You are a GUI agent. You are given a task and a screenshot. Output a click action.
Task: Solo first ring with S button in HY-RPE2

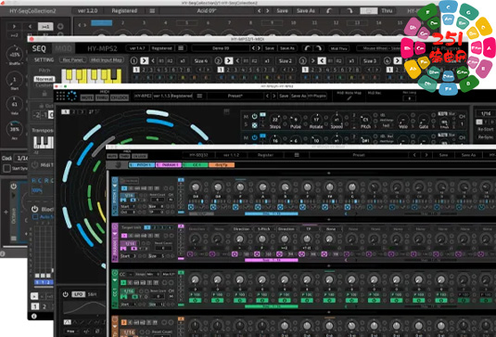tap(246, 125)
